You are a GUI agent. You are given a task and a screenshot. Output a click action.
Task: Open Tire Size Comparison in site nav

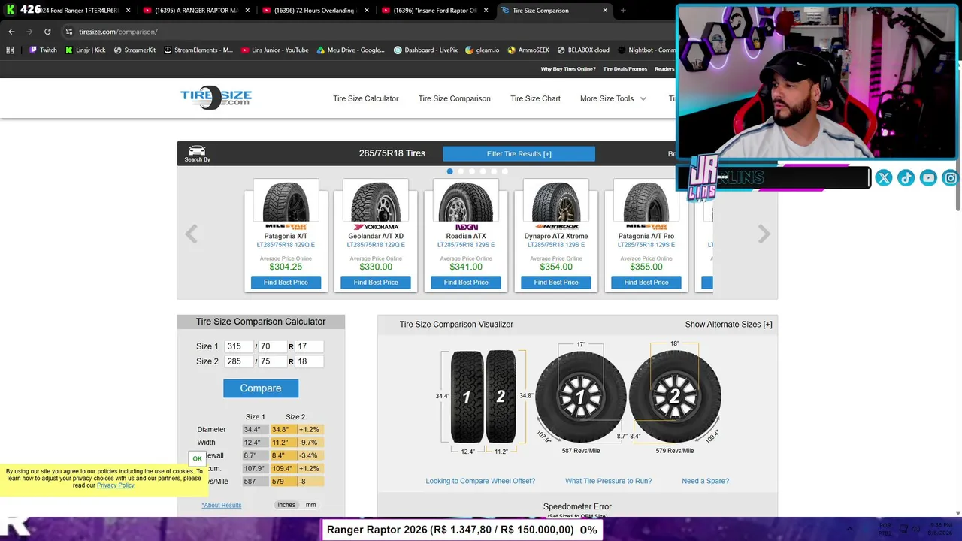coord(455,98)
